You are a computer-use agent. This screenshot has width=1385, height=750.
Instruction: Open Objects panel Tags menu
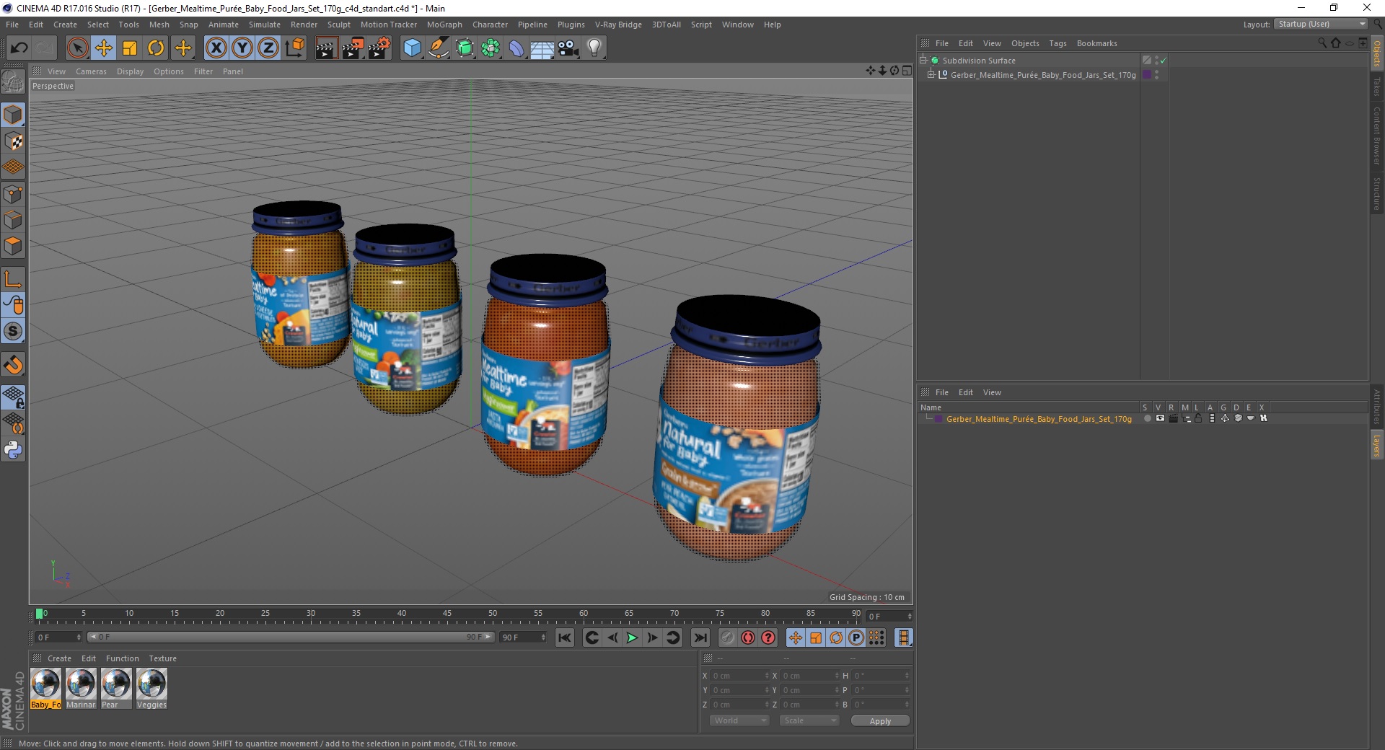[x=1058, y=43]
